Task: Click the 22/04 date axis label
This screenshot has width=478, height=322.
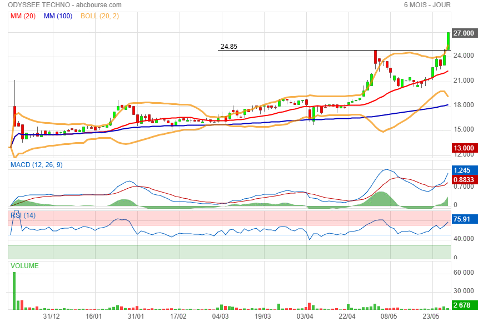Action: click(x=347, y=316)
